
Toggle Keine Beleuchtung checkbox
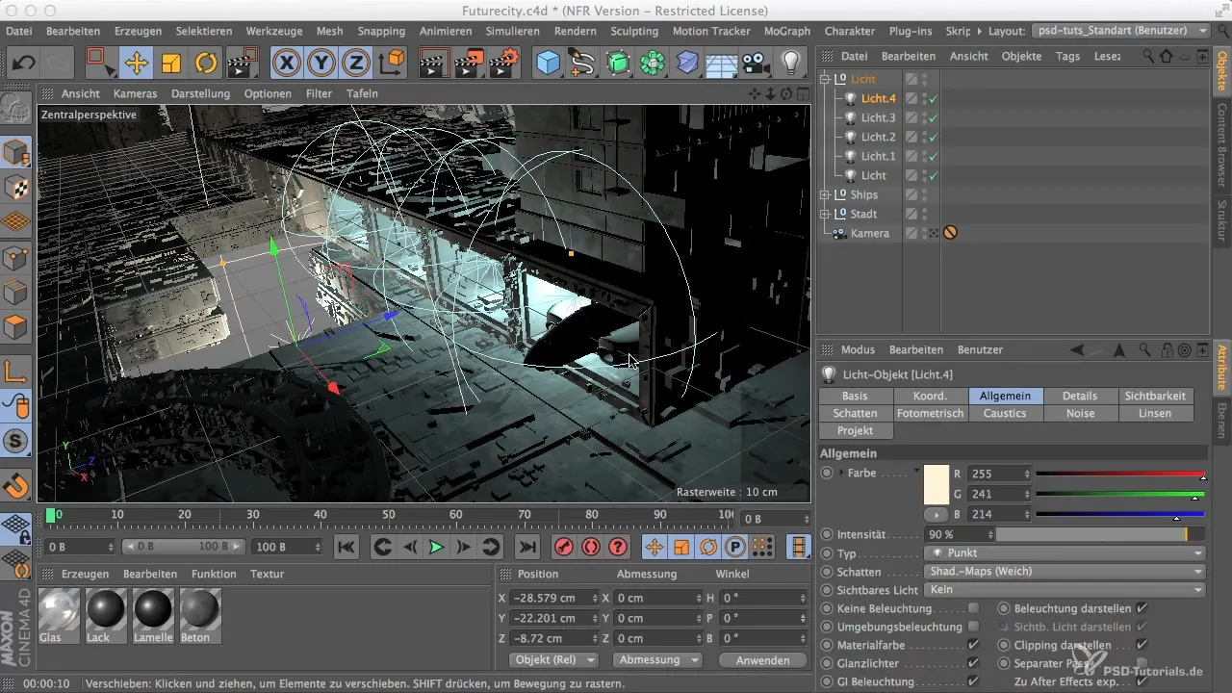(974, 608)
